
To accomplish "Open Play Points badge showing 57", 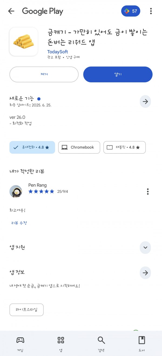I will click(x=131, y=11).
